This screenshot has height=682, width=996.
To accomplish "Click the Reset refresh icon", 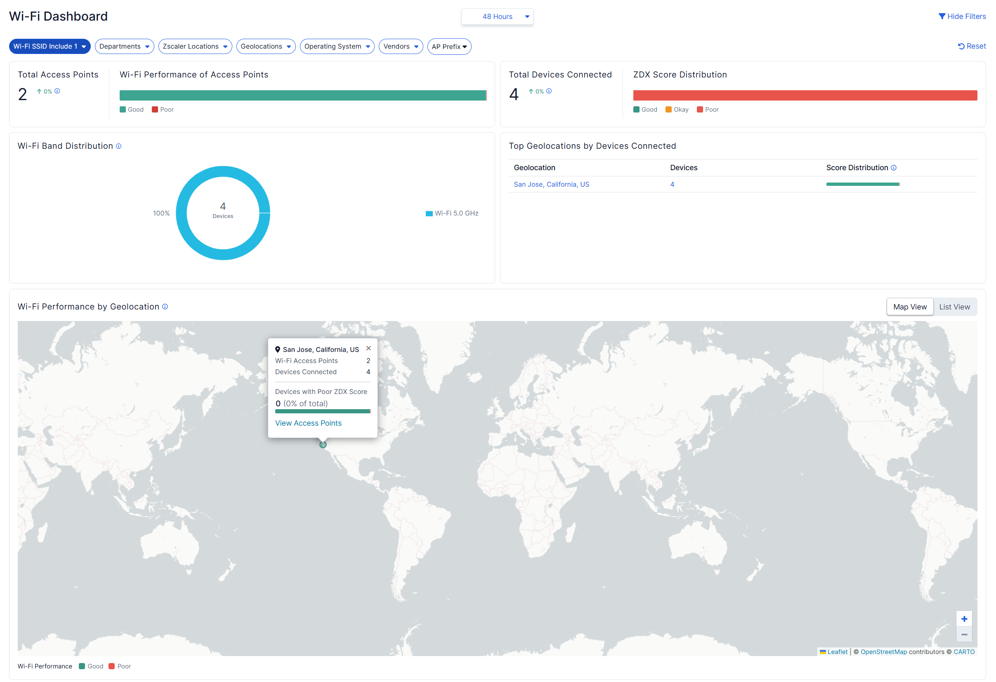I will 961,46.
